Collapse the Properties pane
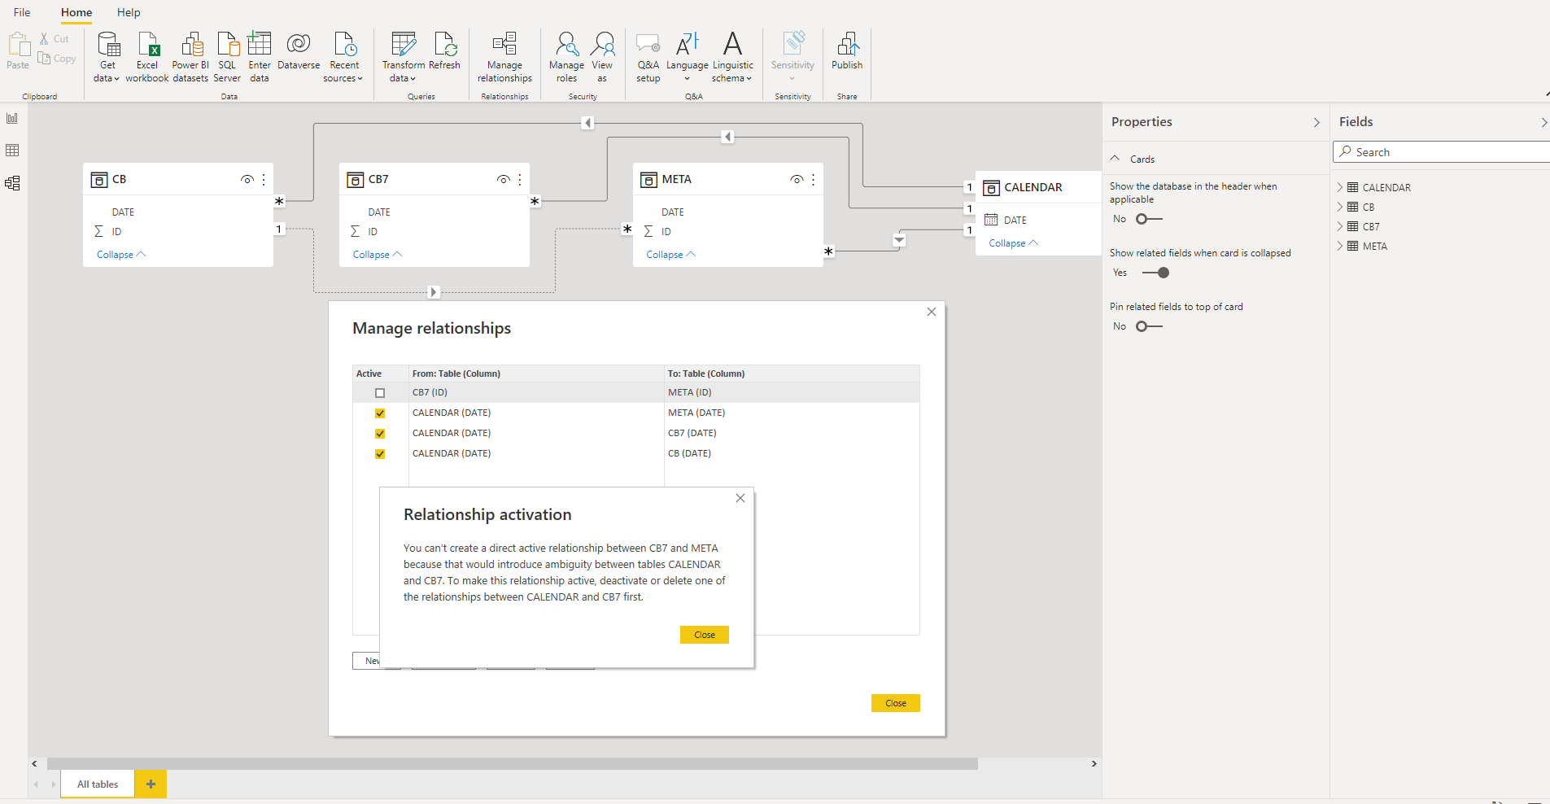Viewport: 1550px width, 804px height. click(x=1316, y=122)
